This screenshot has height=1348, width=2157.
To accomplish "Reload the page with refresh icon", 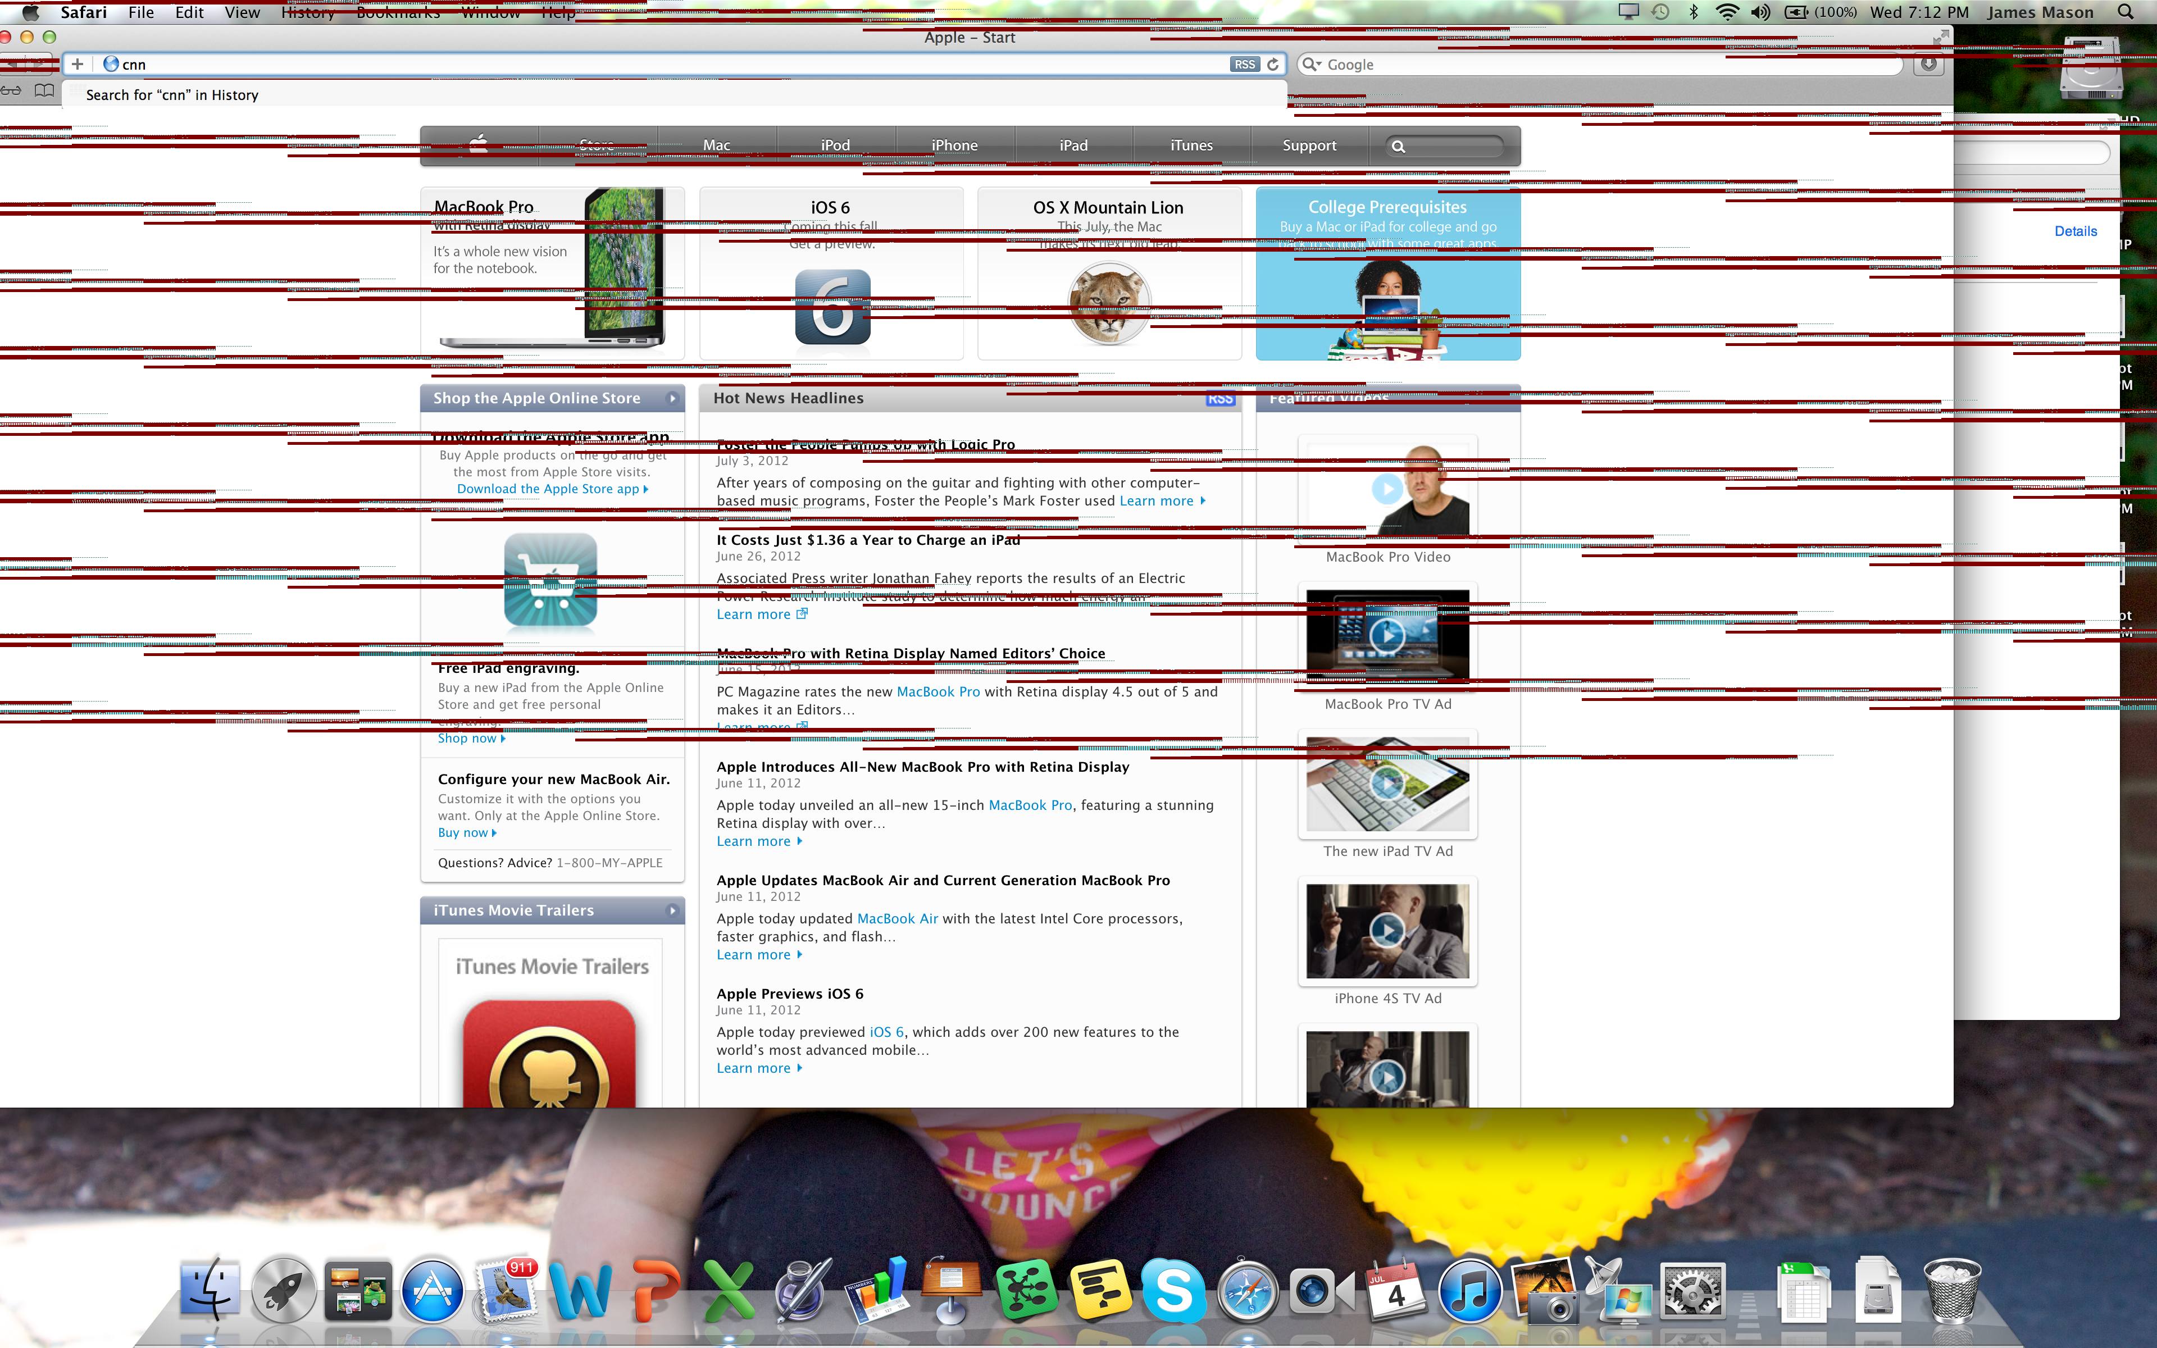I will click(x=1273, y=64).
